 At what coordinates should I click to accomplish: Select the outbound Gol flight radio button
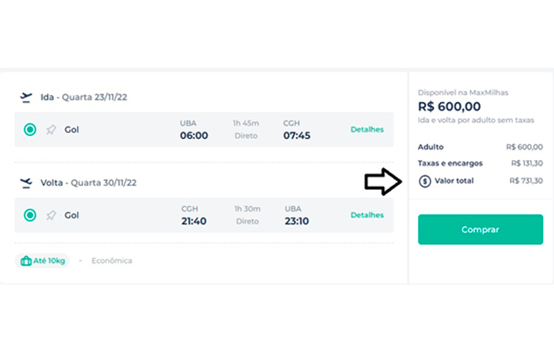[30, 130]
